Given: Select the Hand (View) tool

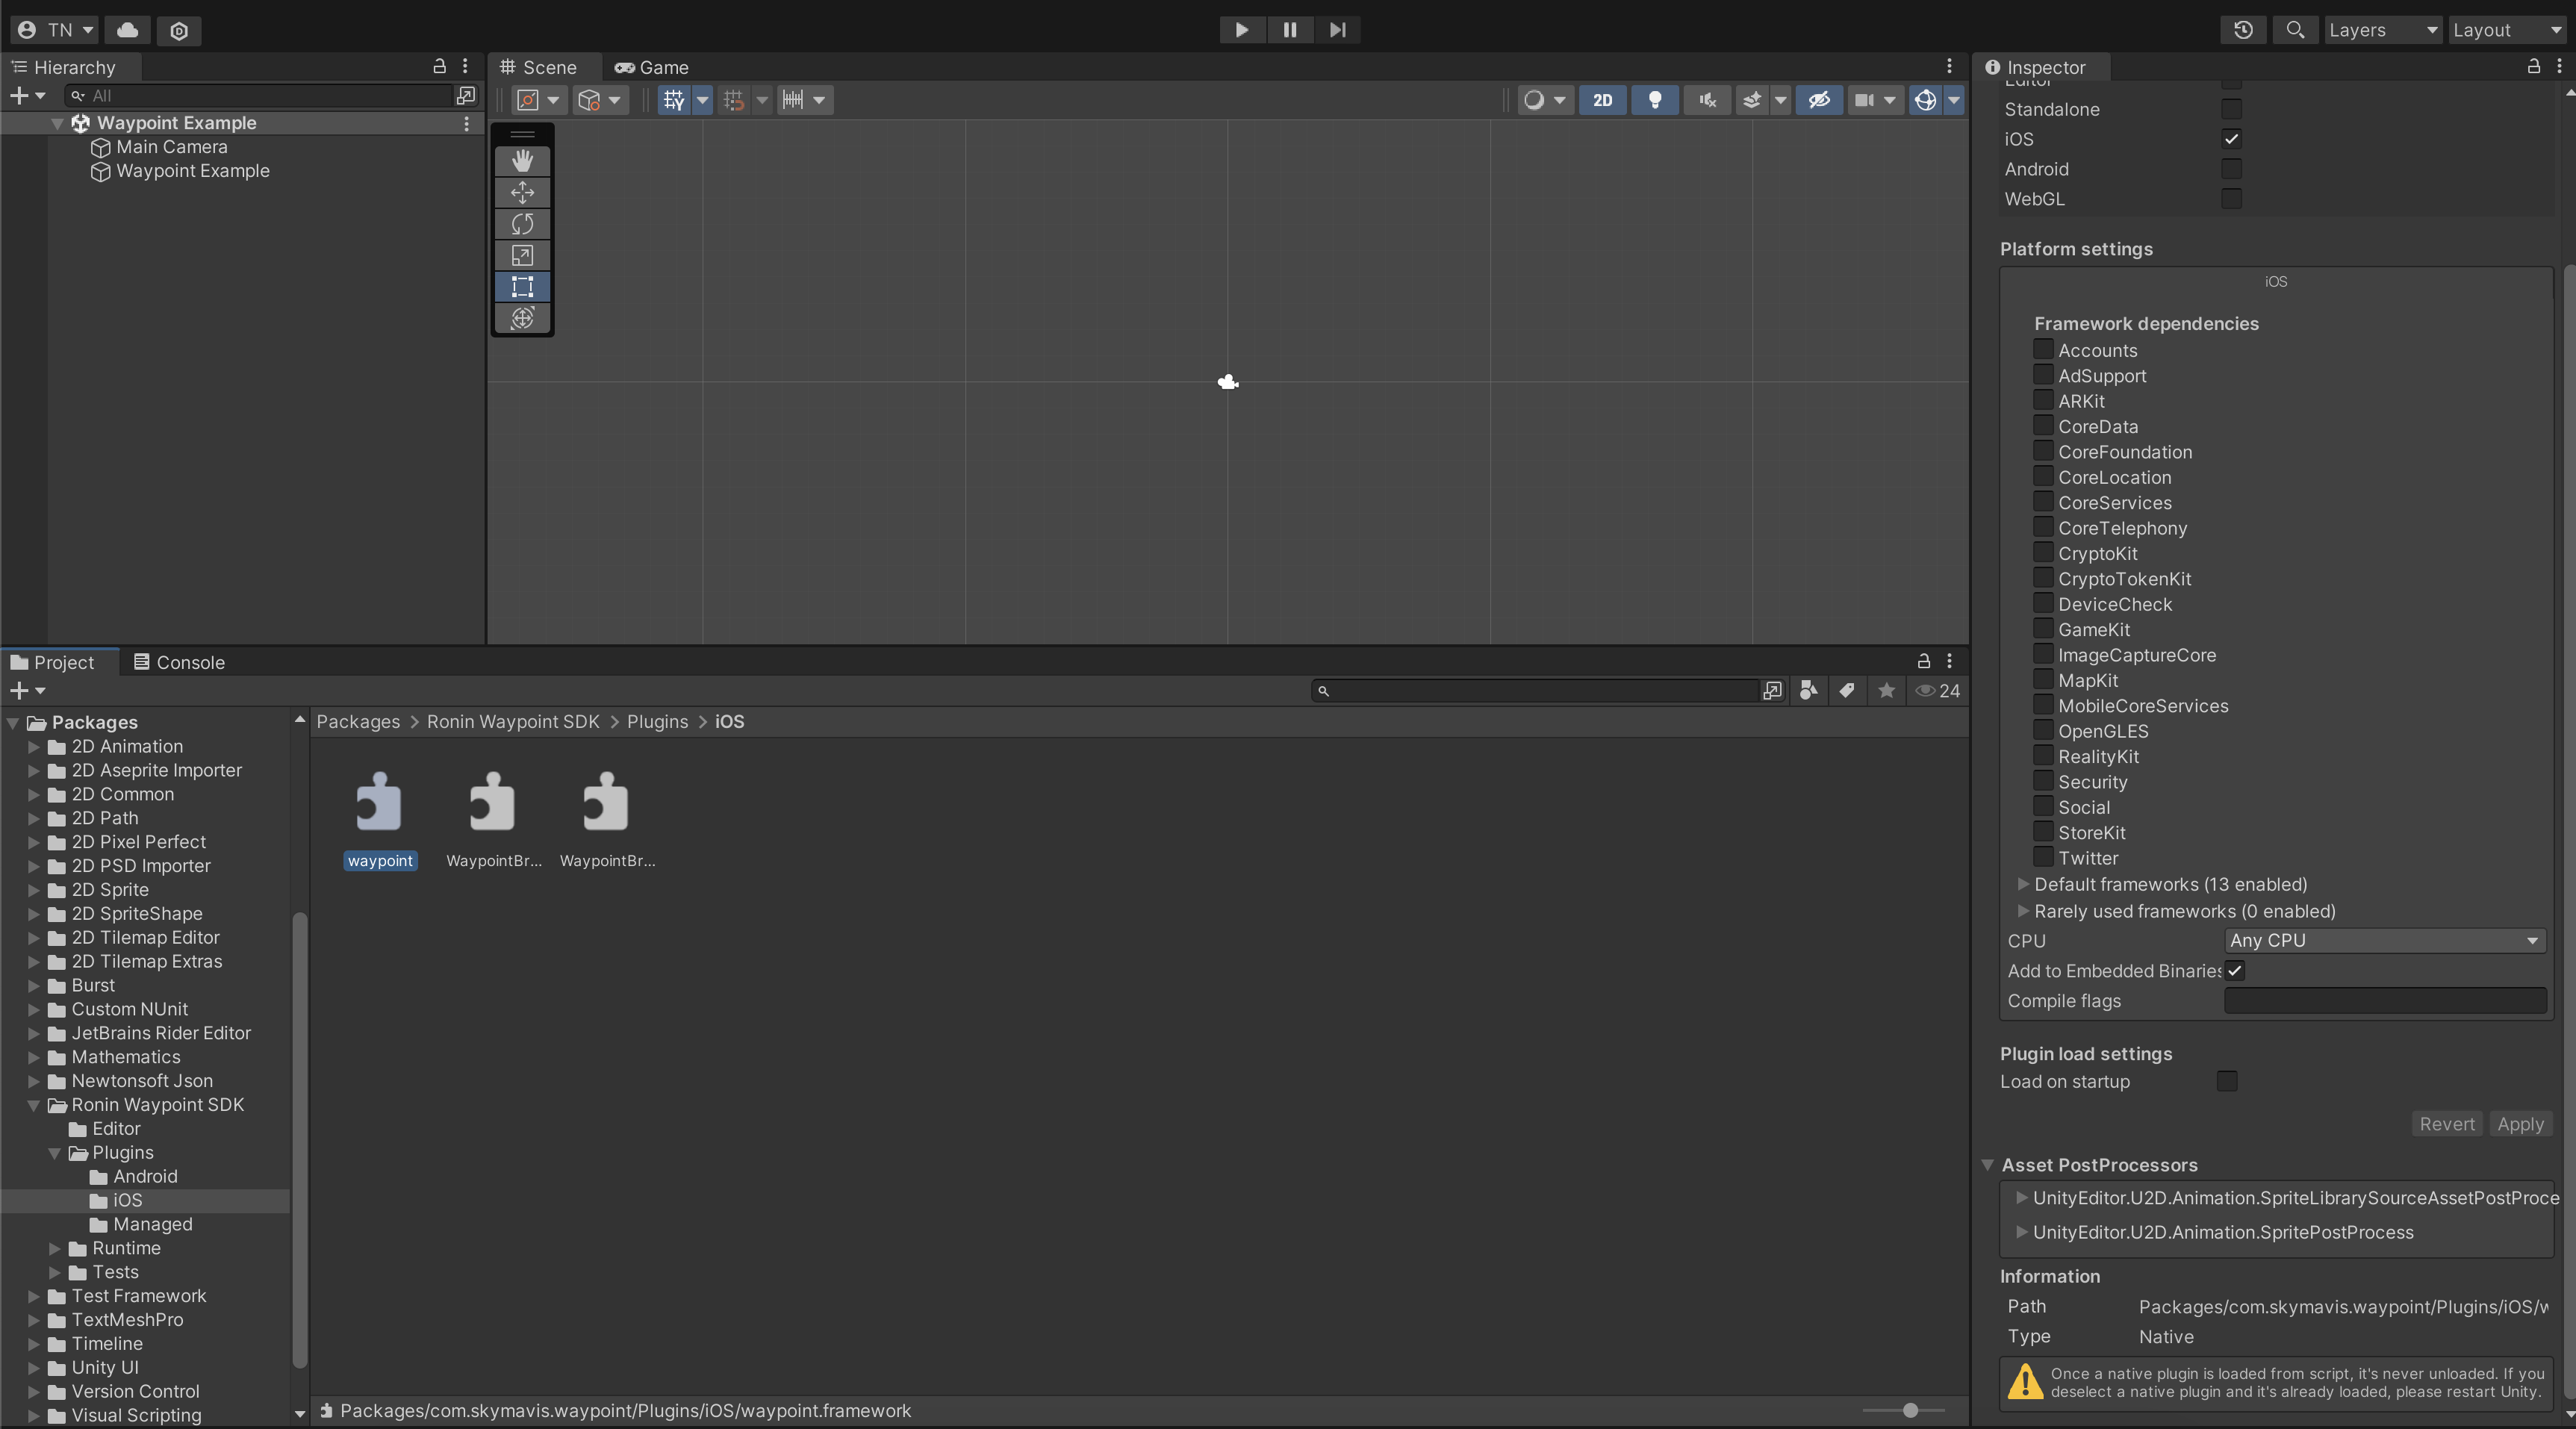Looking at the screenshot, I should point(522,161).
